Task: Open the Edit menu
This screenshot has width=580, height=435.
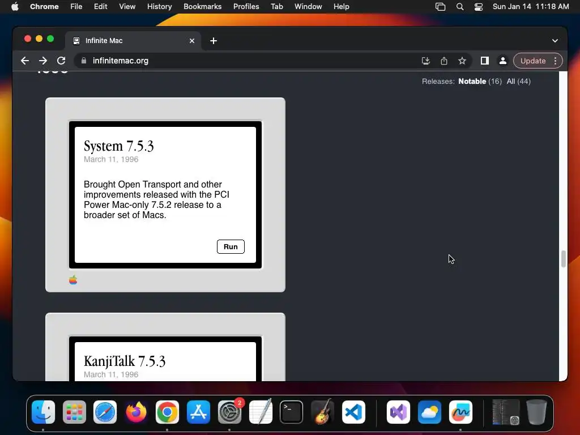Action: (x=100, y=7)
